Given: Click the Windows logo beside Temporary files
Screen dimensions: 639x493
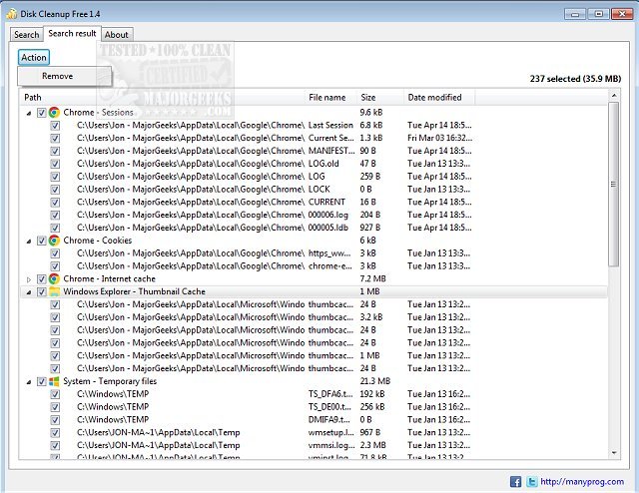Looking at the screenshot, I should click(x=54, y=381).
